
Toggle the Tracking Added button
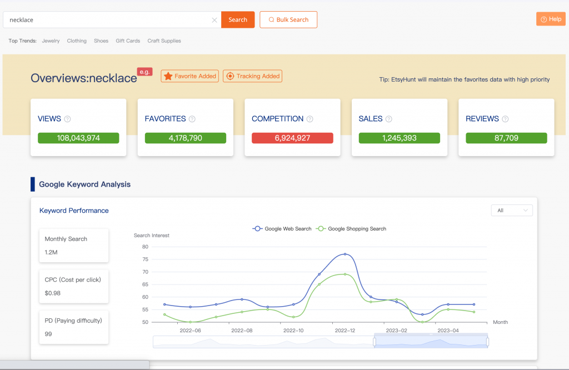252,76
